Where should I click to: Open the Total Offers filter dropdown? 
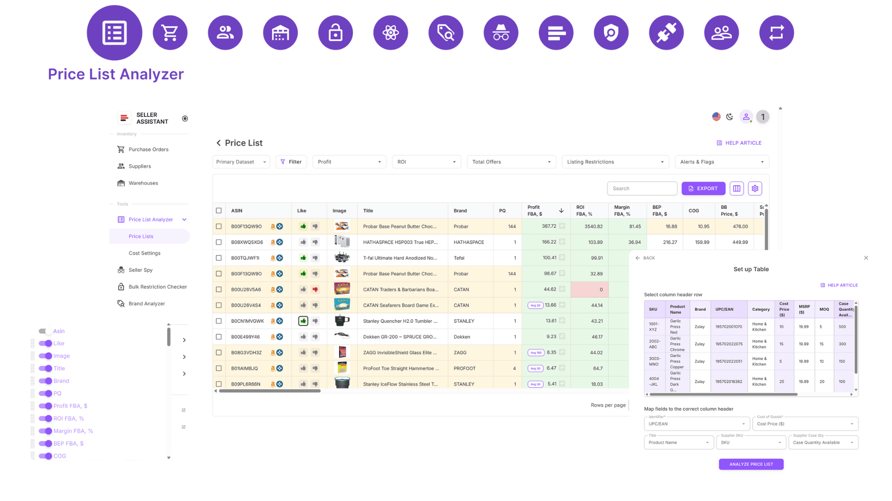click(511, 161)
